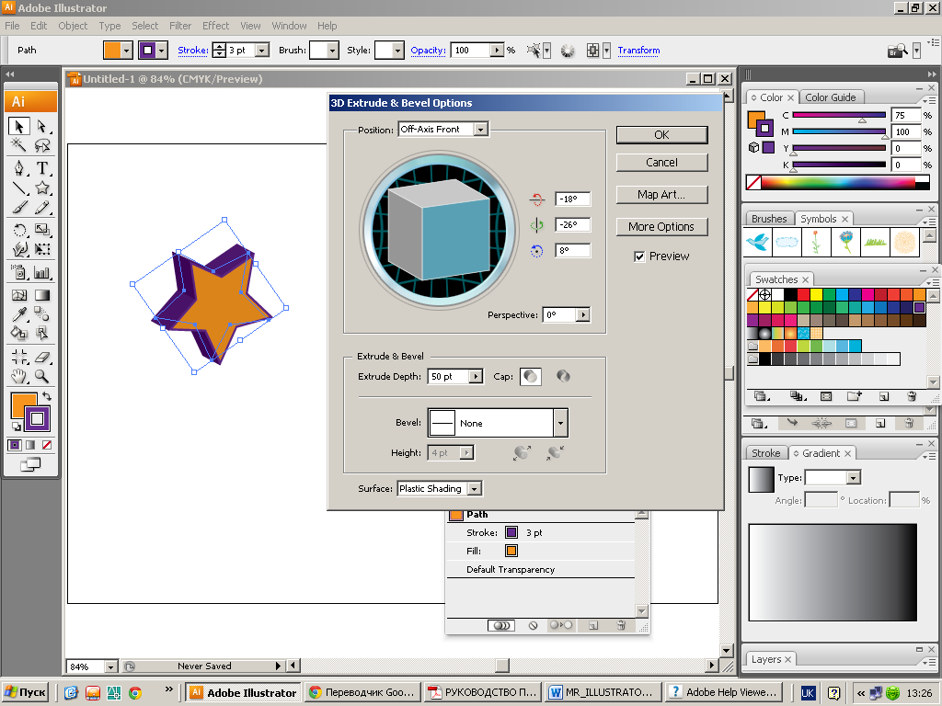This screenshot has width=942, height=706.
Task: Open the Extrude Depth dropdown
Action: (476, 376)
